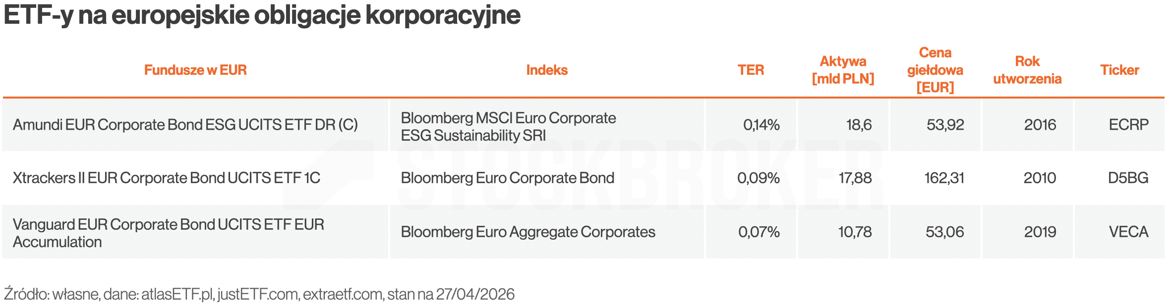Select the Vanguard EUR Corporate Bond fund
Screen dimensions: 1171x308
click(169, 233)
